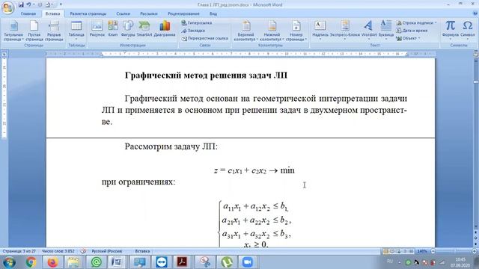Open the file explorer folder on taskbar

point(73,262)
